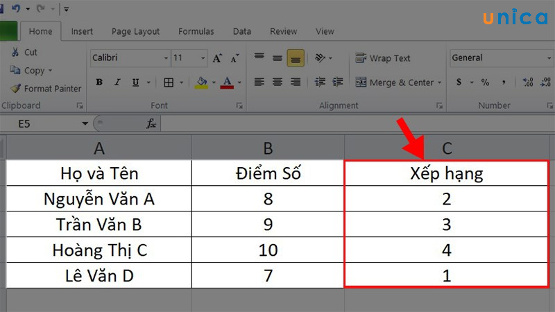The height and width of the screenshot is (312, 555).
Task: Open the Name Box dropdown arrow
Action: pos(85,124)
